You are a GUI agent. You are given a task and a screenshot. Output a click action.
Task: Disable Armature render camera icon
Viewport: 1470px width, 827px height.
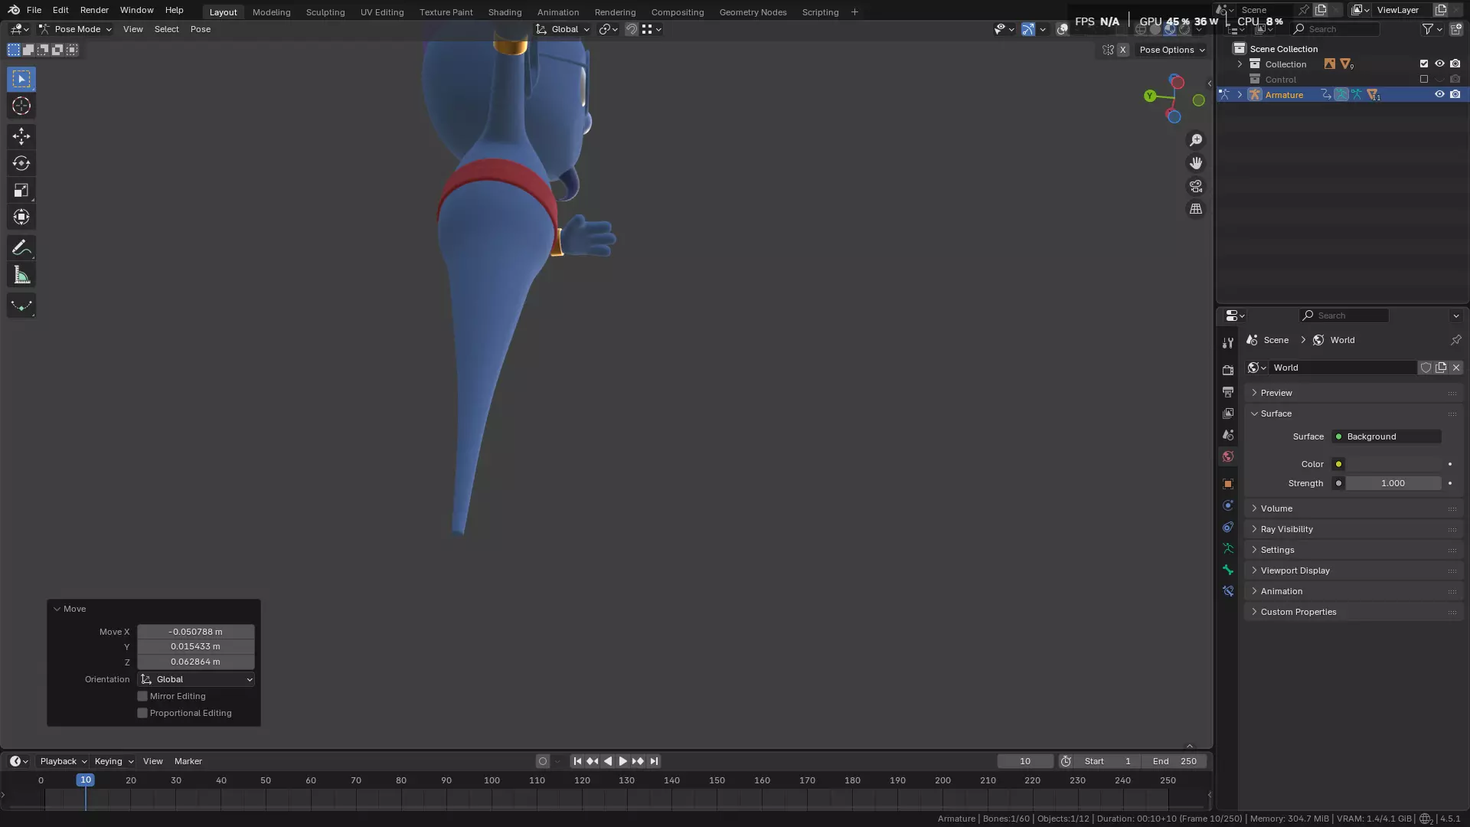click(x=1455, y=95)
